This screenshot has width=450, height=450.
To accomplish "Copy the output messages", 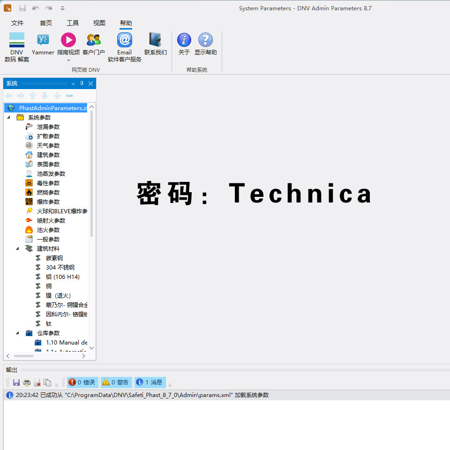I will (x=47, y=382).
